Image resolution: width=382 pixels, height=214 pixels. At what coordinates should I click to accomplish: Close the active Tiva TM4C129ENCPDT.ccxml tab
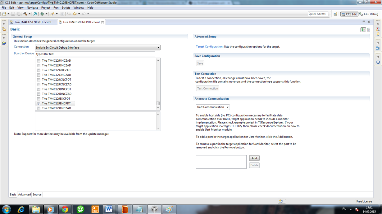point(102,22)
